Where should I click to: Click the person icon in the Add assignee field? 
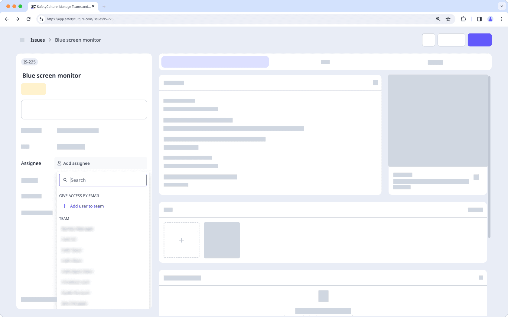pos(60,163)
